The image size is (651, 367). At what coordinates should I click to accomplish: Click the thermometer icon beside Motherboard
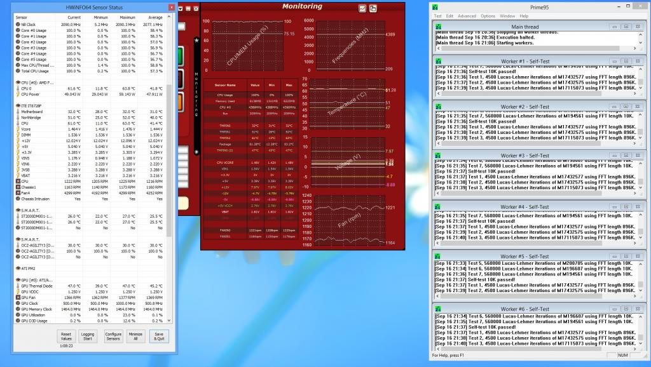(x=18, y=112)
